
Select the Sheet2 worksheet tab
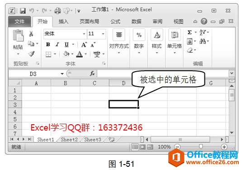[x=69, y=140]
